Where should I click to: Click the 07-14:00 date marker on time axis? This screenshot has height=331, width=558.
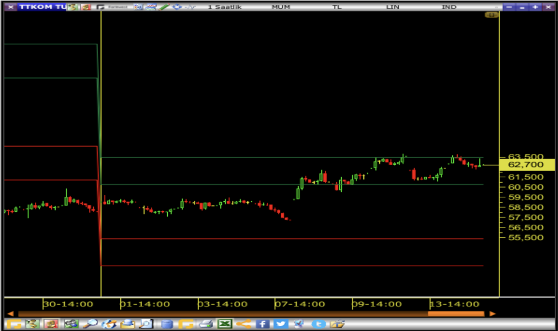300,304
